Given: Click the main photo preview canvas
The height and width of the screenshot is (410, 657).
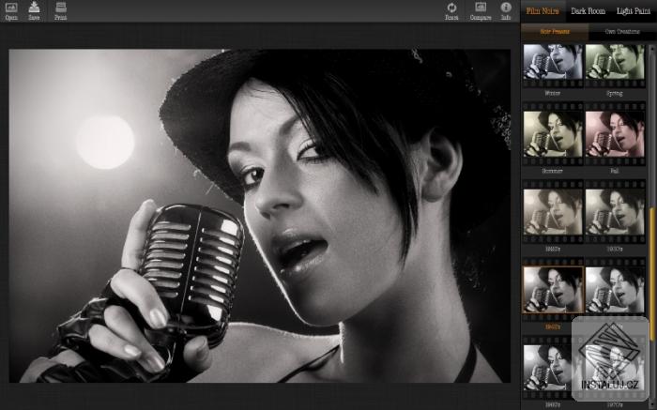Looking at the screenshot, I should tap(260, 216).
